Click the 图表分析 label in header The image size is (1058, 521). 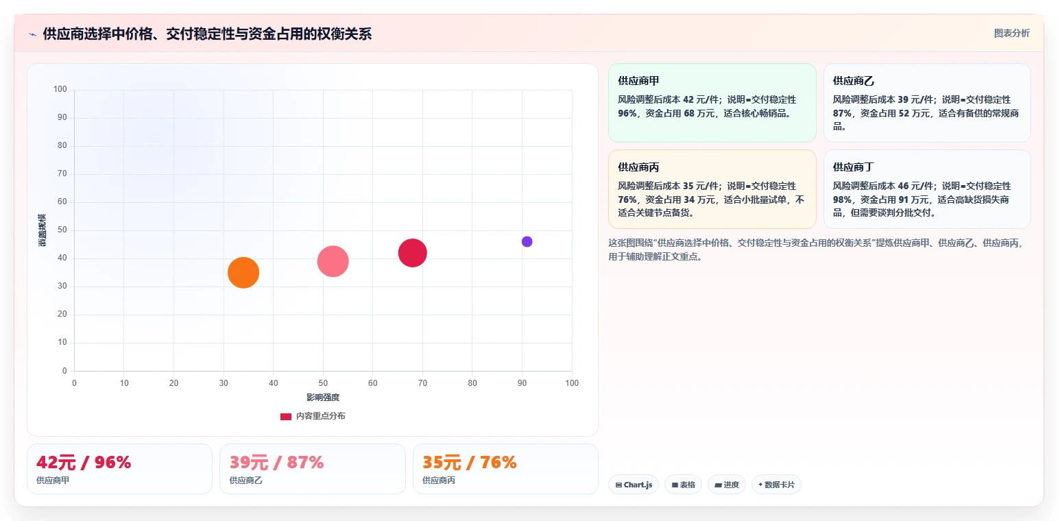click(x=1011, y=33)
